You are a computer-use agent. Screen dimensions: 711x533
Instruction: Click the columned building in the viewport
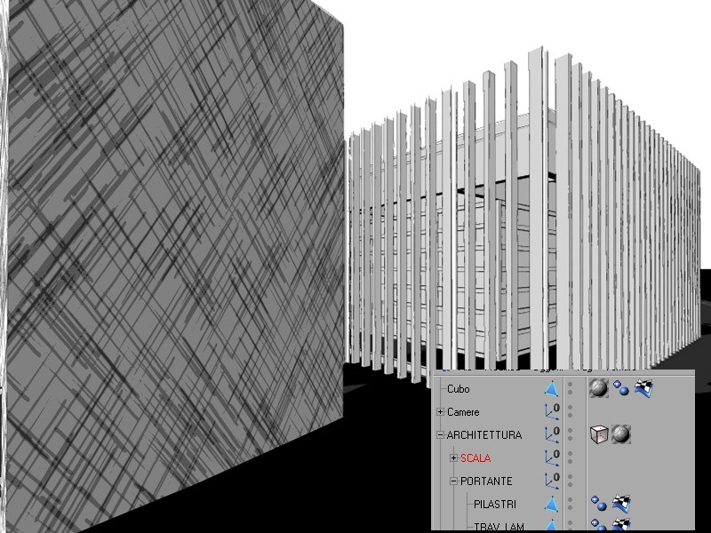coord(522,218)
